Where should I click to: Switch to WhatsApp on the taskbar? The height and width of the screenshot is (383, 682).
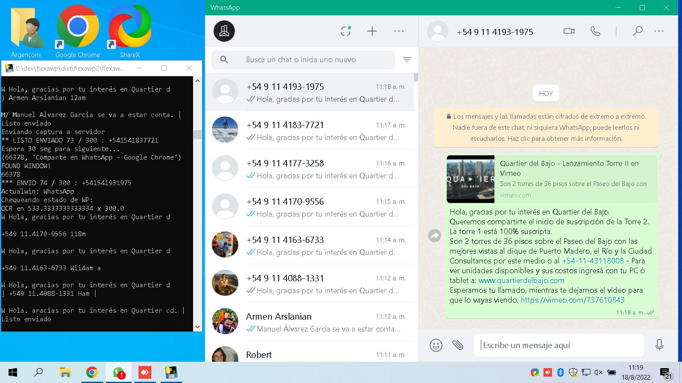pos(118,373)
